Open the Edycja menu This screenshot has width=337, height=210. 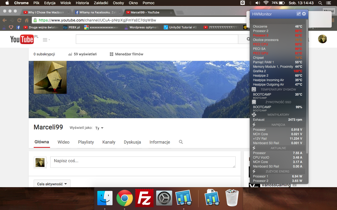pos(50,3)
